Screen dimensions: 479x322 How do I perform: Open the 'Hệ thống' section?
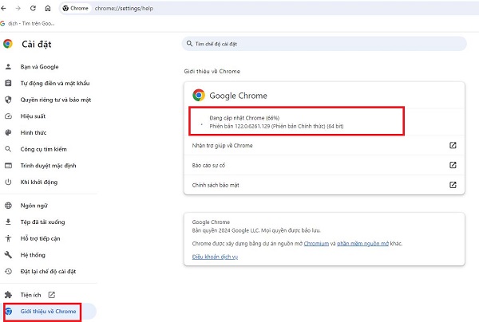pyautogui.click(x=33, y=255)
